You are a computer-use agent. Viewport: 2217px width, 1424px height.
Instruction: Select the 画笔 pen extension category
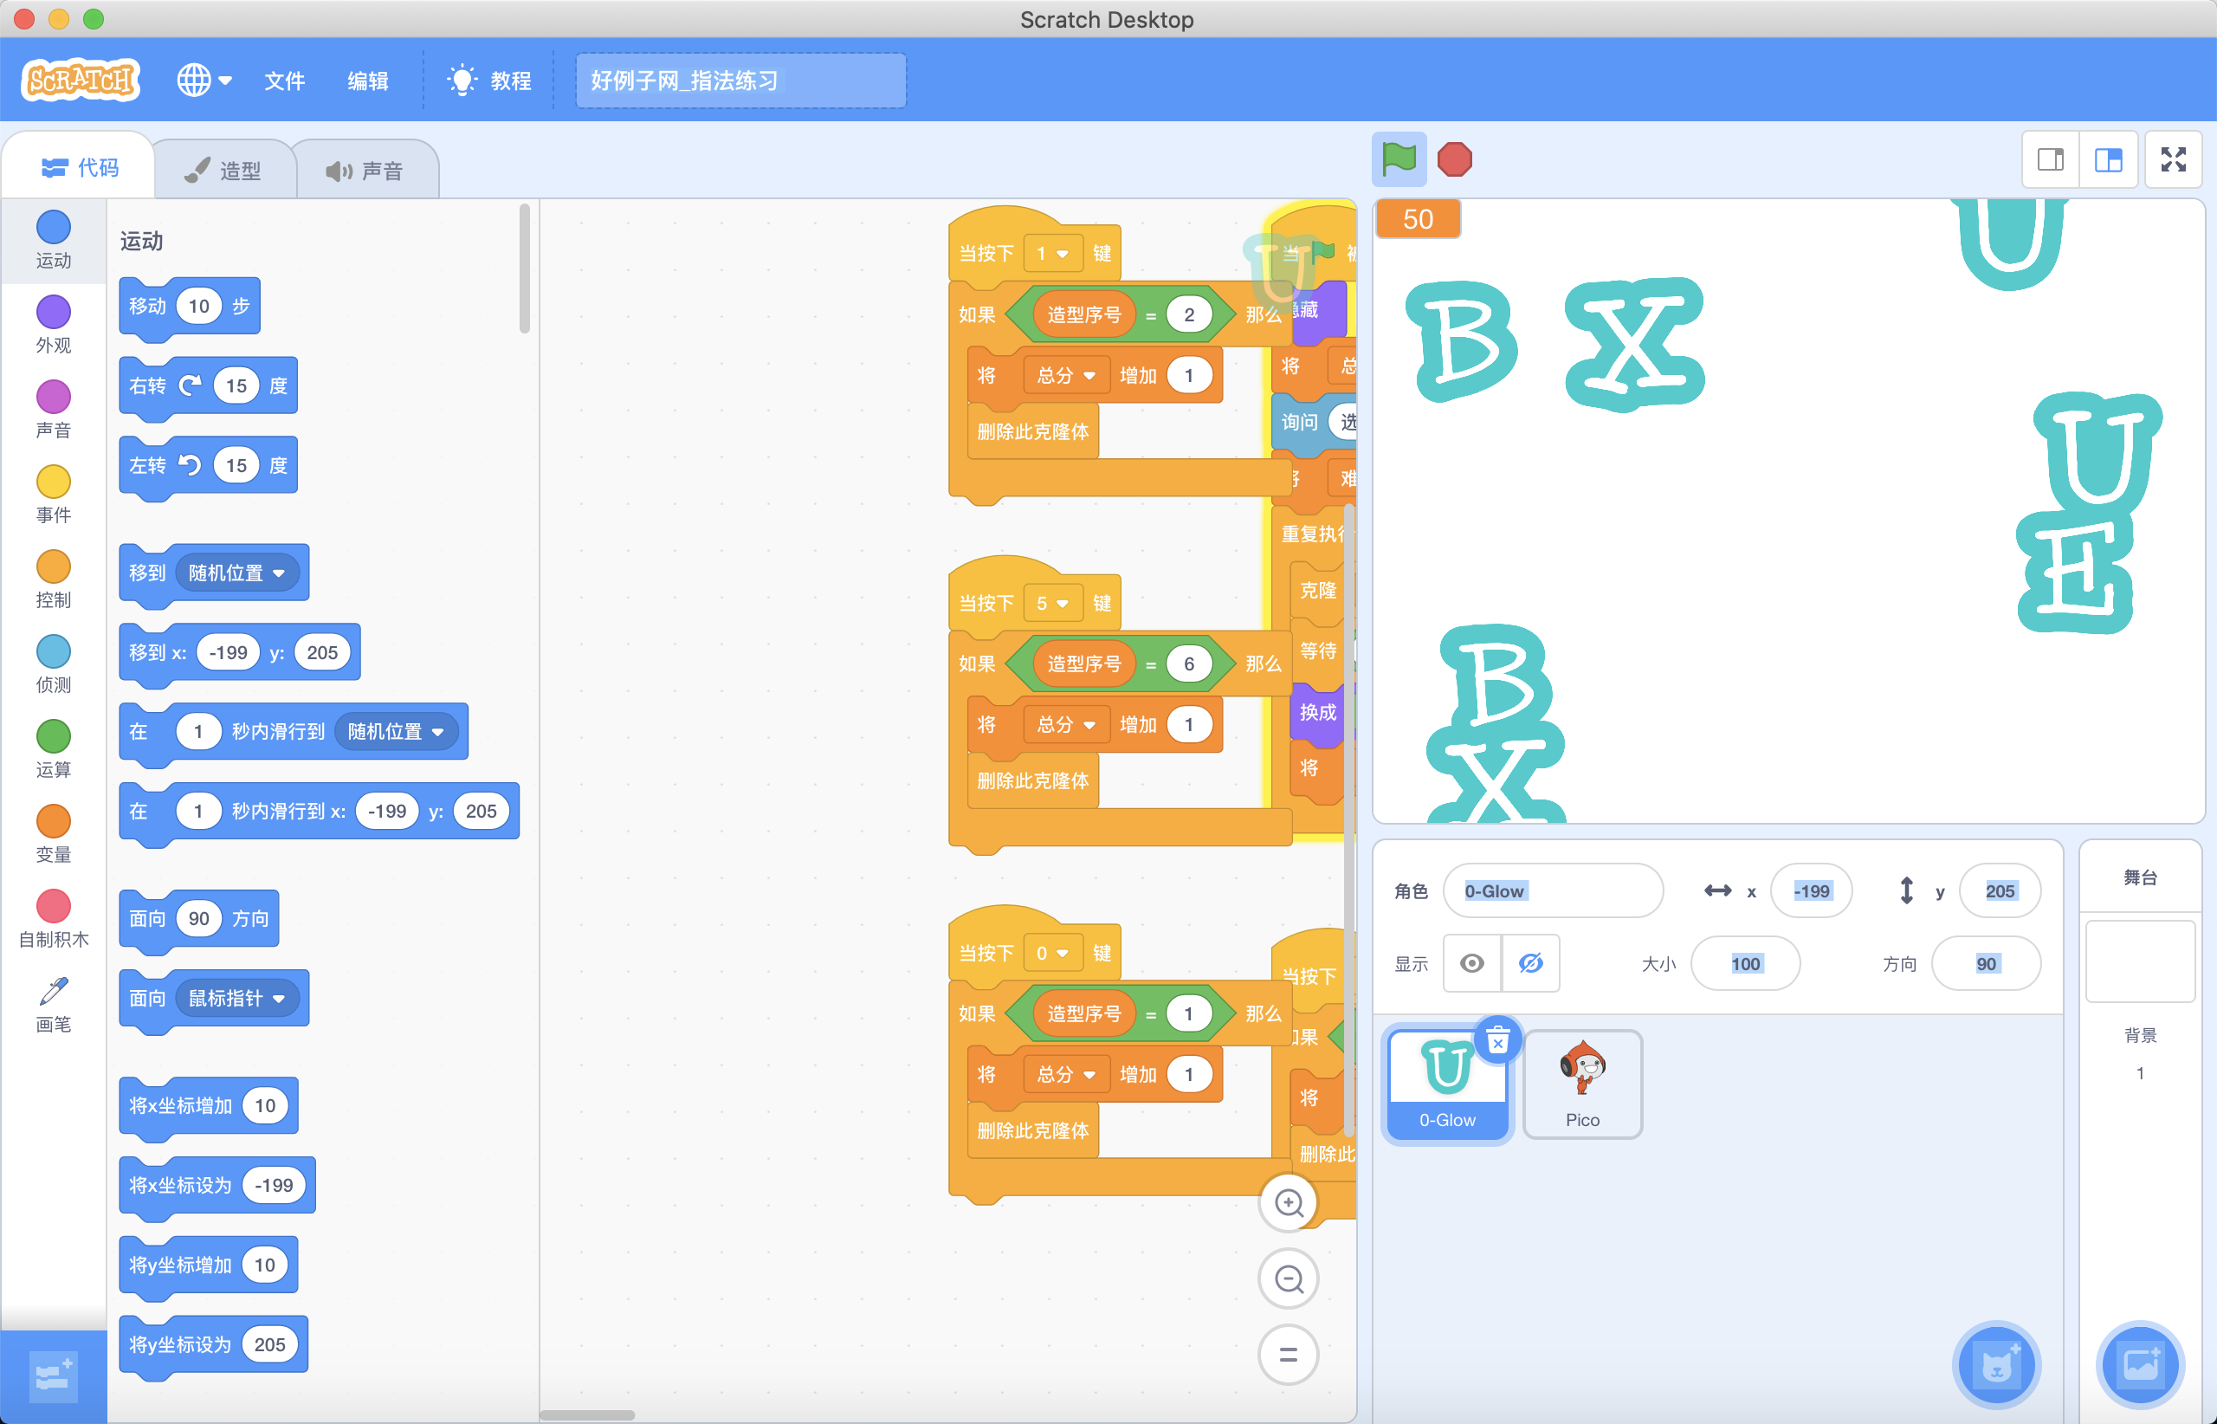point(54,1004)
